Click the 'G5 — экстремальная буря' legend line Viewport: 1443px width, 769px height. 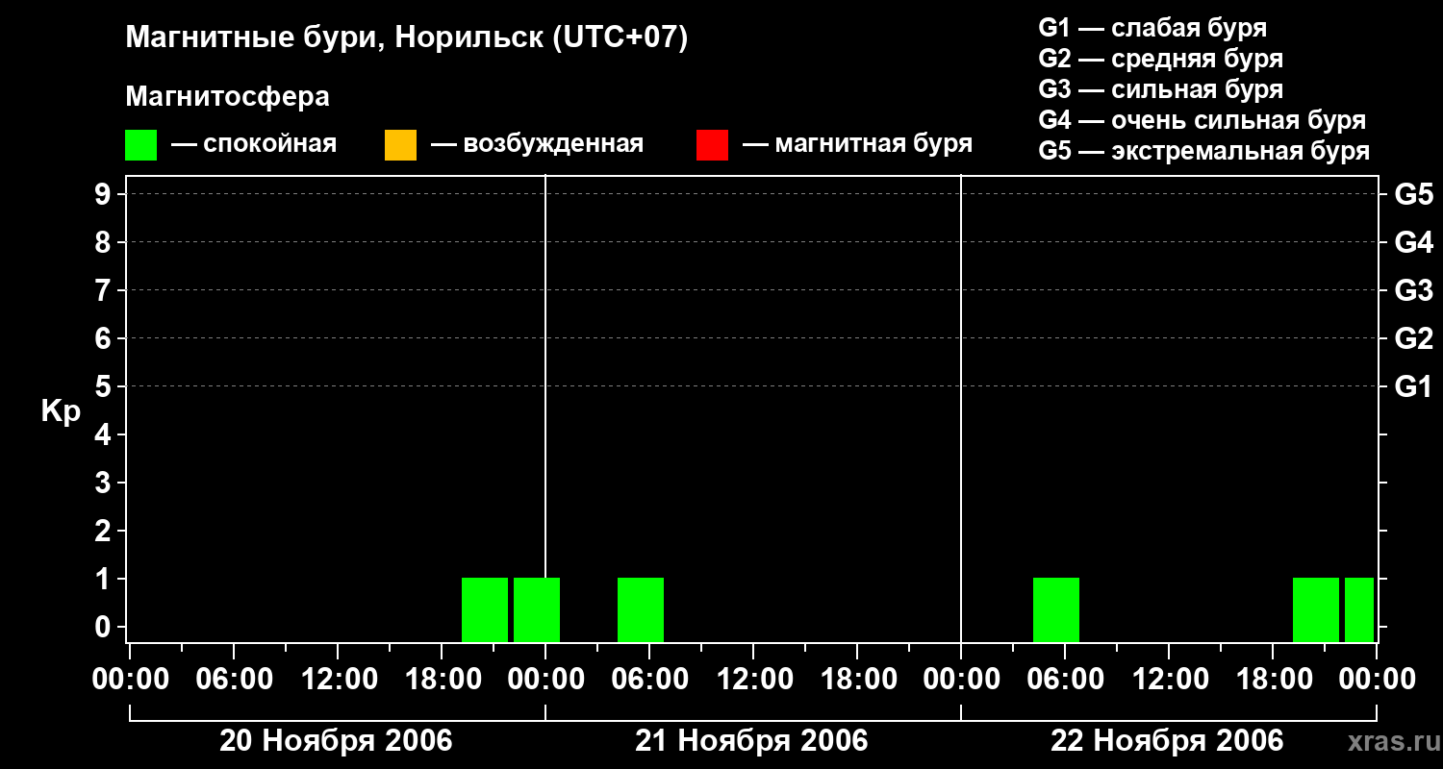[x=1203, y=151]
